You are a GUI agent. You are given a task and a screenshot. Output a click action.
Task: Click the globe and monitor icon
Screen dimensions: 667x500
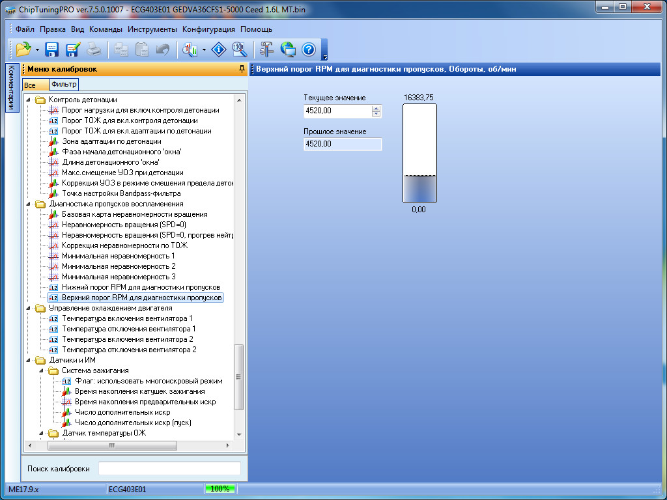(x=288, y=49)
